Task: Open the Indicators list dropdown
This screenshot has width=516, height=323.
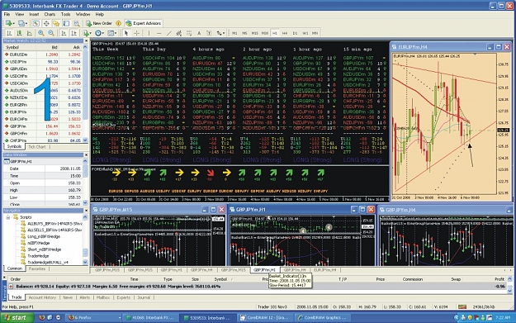Action: (x=87, y=33)
